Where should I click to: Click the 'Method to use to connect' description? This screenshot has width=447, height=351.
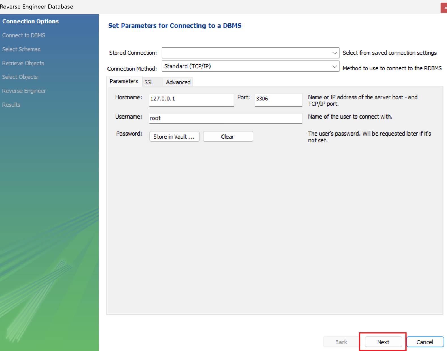click(x=392, y=68)
